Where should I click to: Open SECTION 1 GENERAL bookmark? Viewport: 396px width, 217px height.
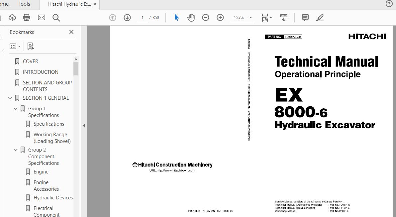[x=46, y=98]
